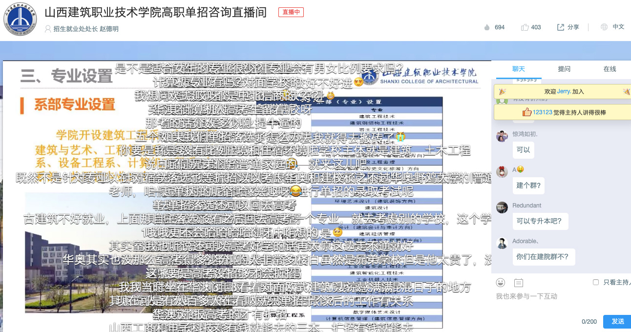Click the 发送 send button

617,321
